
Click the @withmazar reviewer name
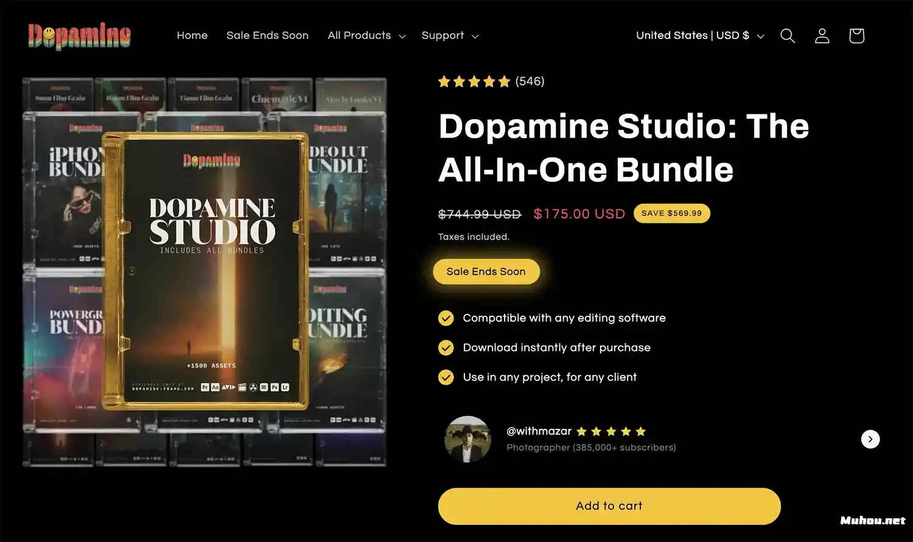(x=539, y=431)
